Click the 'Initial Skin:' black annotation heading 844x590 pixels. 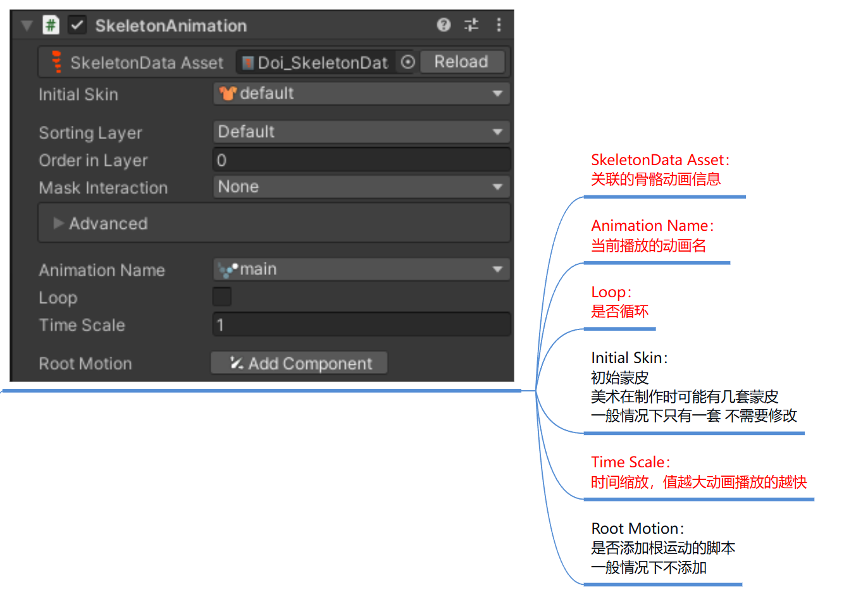630,358
